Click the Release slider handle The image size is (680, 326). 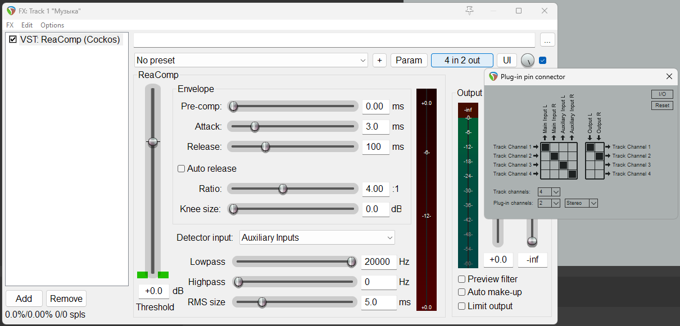(265, 146)
